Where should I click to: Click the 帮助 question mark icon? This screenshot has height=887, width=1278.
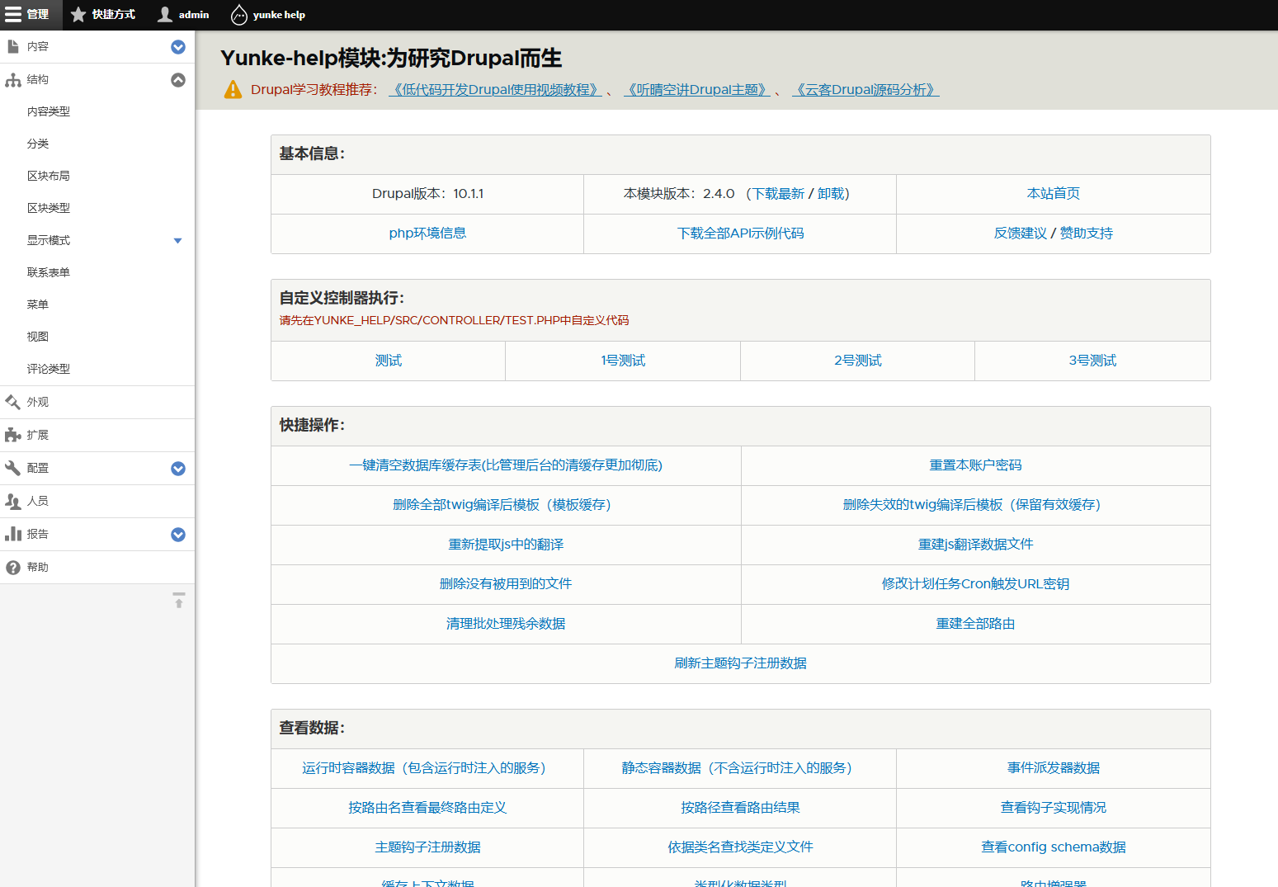tap(13, 568)
